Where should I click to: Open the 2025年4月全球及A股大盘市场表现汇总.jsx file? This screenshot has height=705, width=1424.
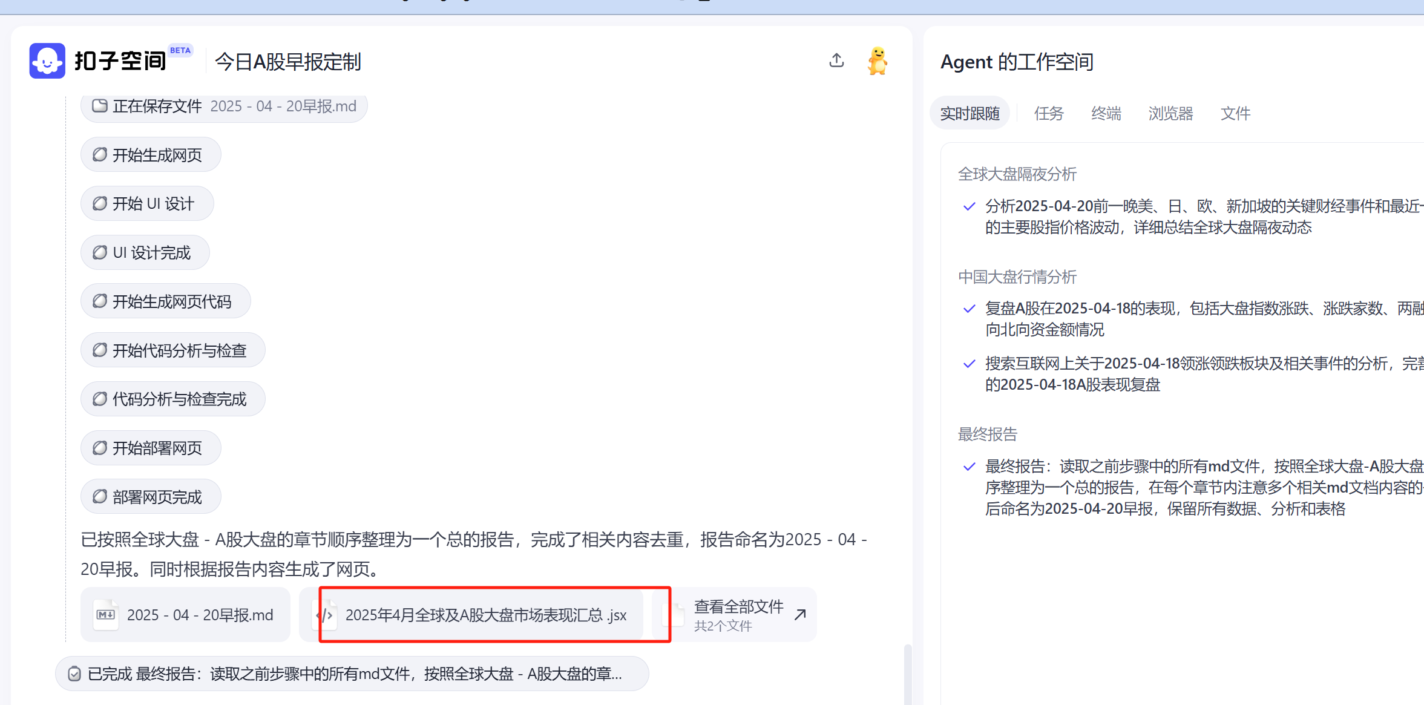point(485,615)
